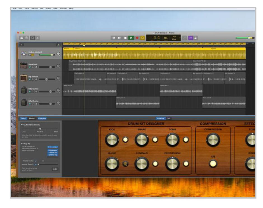Viewport: 263px width, 208px height.
Task: Toggle the Kick drum light button
Action: click(x=126, y=140)
